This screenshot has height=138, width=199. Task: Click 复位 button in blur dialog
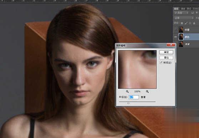166,58
